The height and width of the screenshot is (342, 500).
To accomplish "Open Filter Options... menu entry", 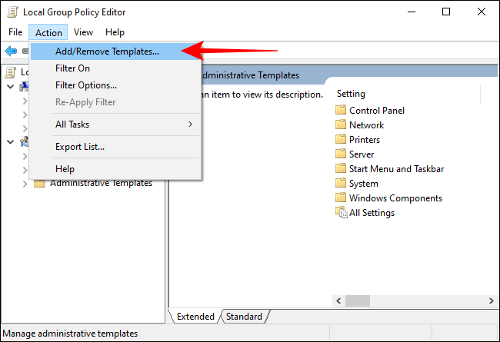I will 116,85.
